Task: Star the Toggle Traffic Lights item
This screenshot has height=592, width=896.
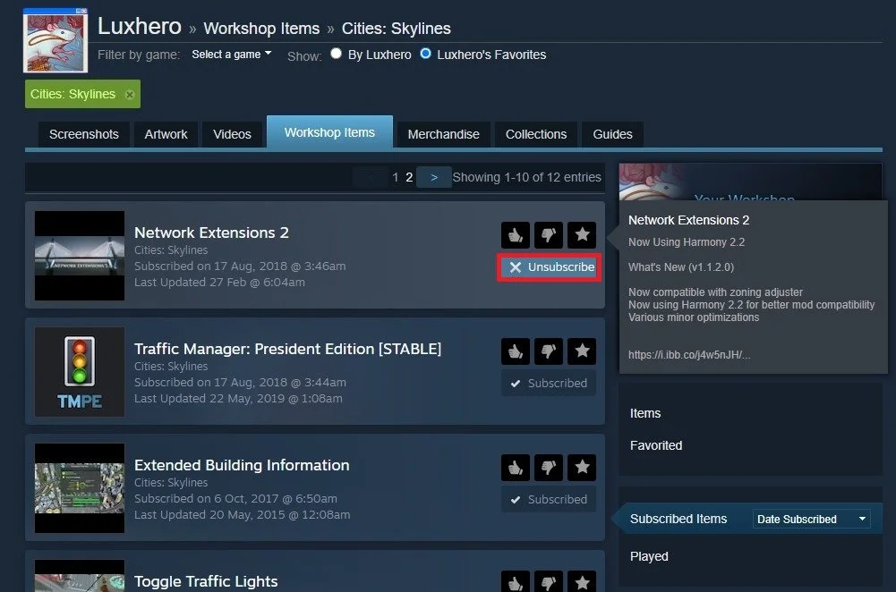Action: pyautogui.click(x=582, y=582)
